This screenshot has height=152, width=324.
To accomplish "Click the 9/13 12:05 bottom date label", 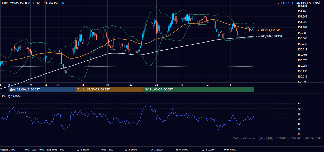I will [45, 149].
